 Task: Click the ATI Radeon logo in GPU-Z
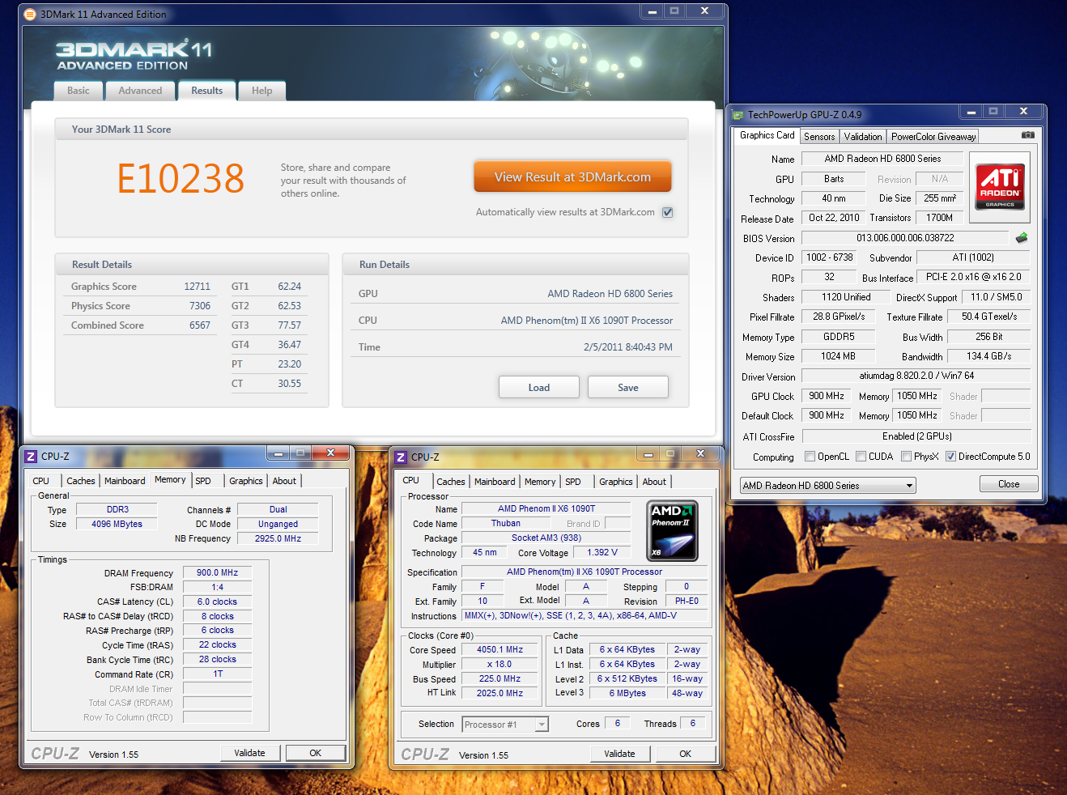1000,187
